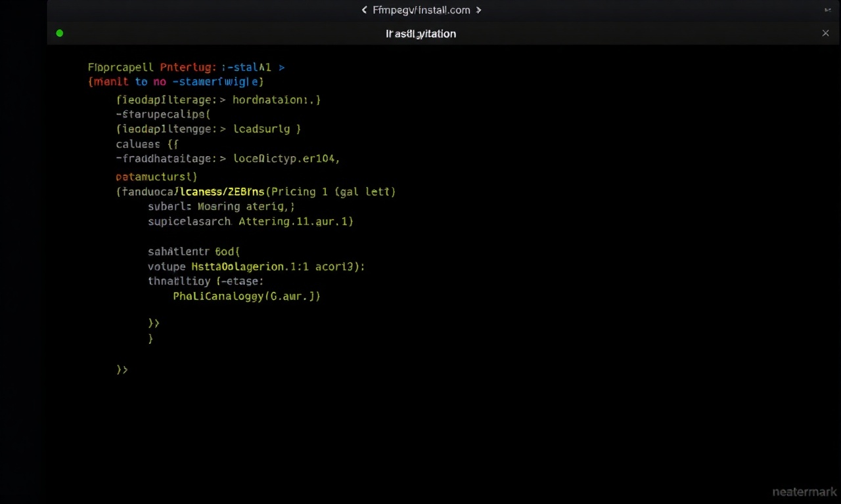Click the line 'fieodapfIterage:> hordnataion:.}'
Image resolution: width=841 pixels, height=504 pixels.
(x=218, y=100)
